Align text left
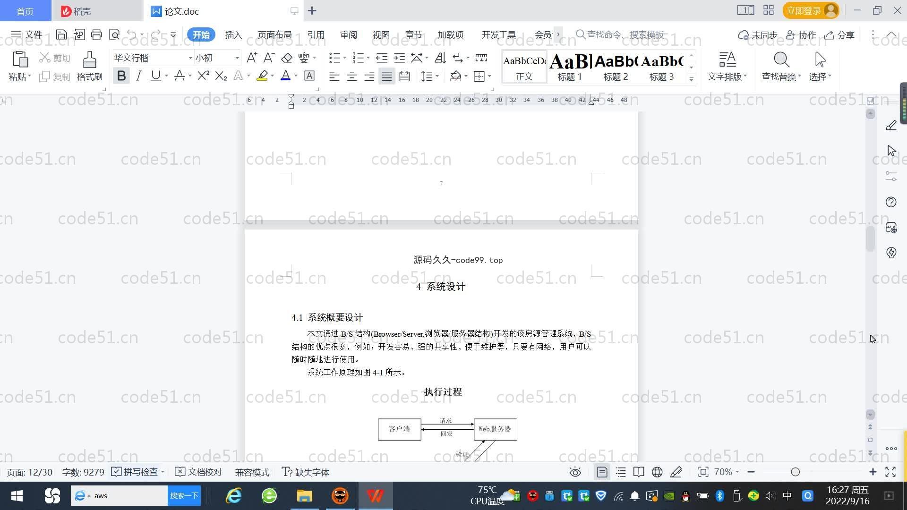This screenshot has height=510, width=907. [334, 76]
